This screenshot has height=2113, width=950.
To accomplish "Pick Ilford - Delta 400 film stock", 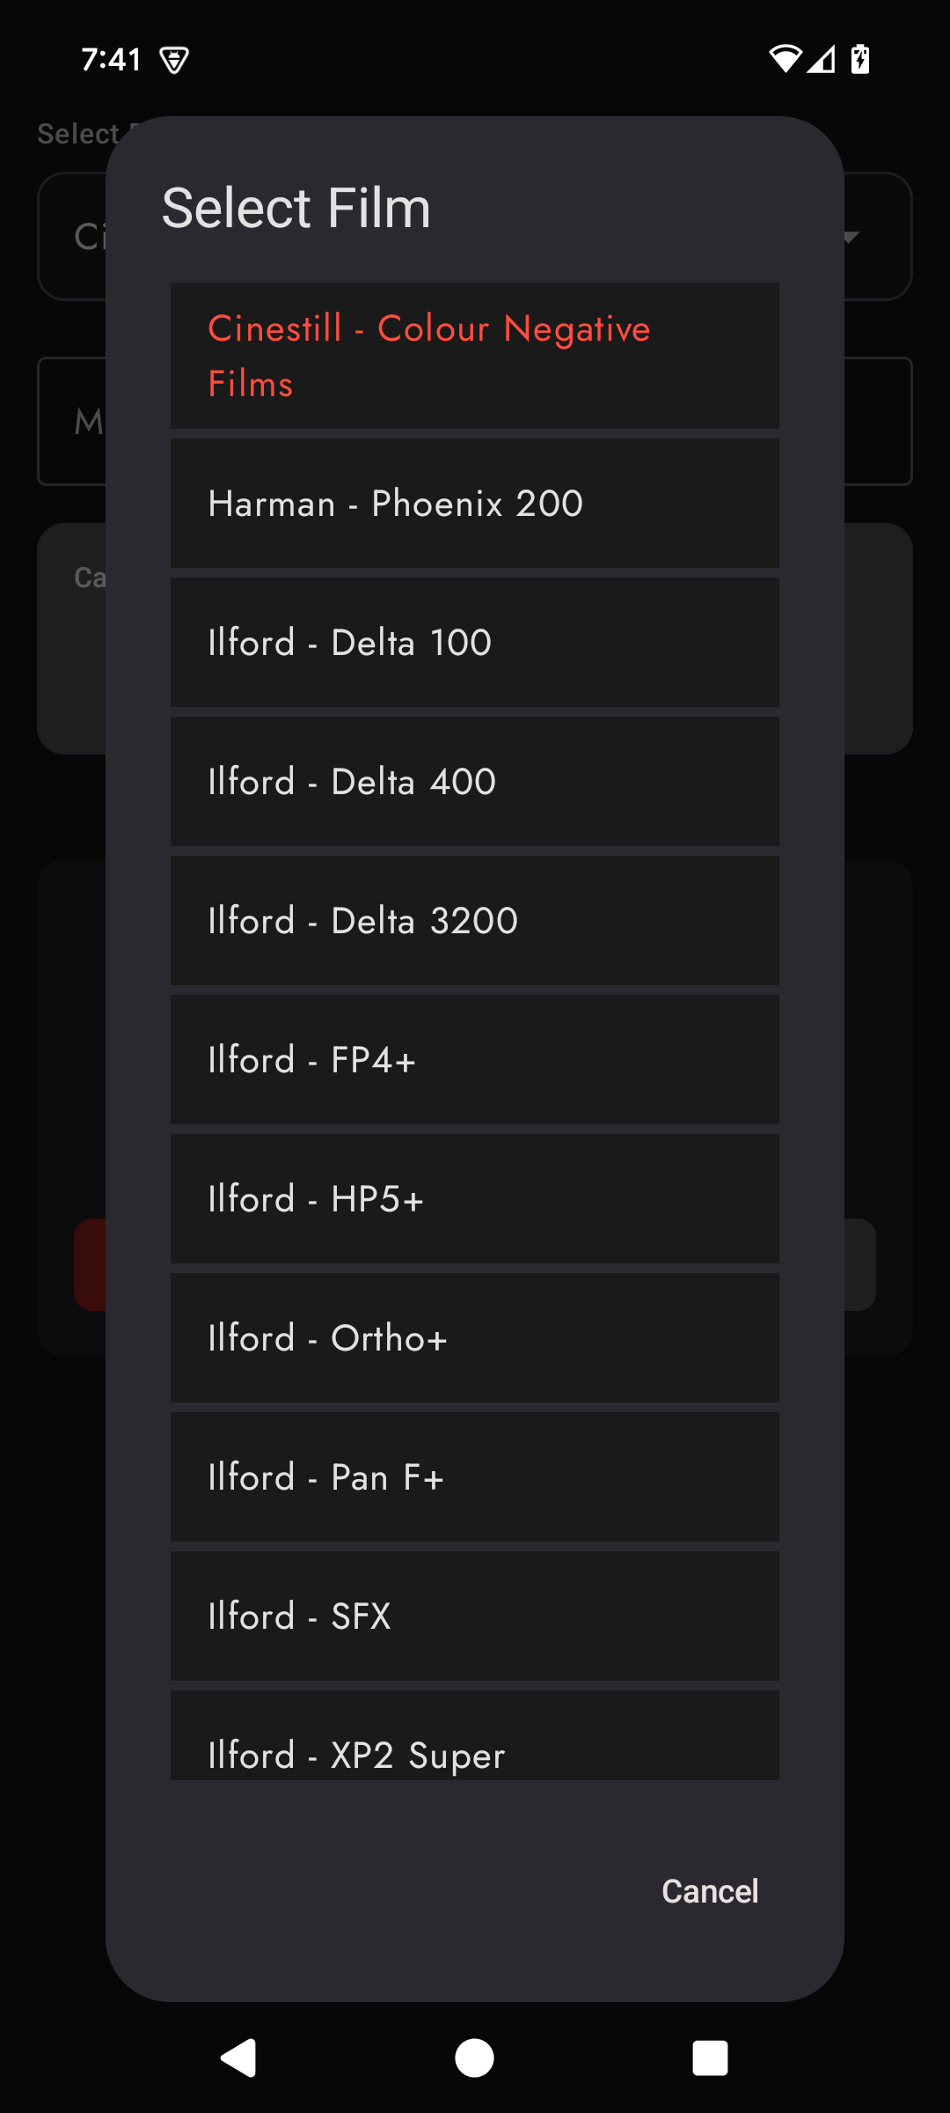I will 474,781.
